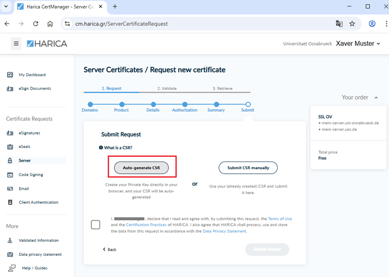Close the Harica CertManager tab

coord(100,7)
